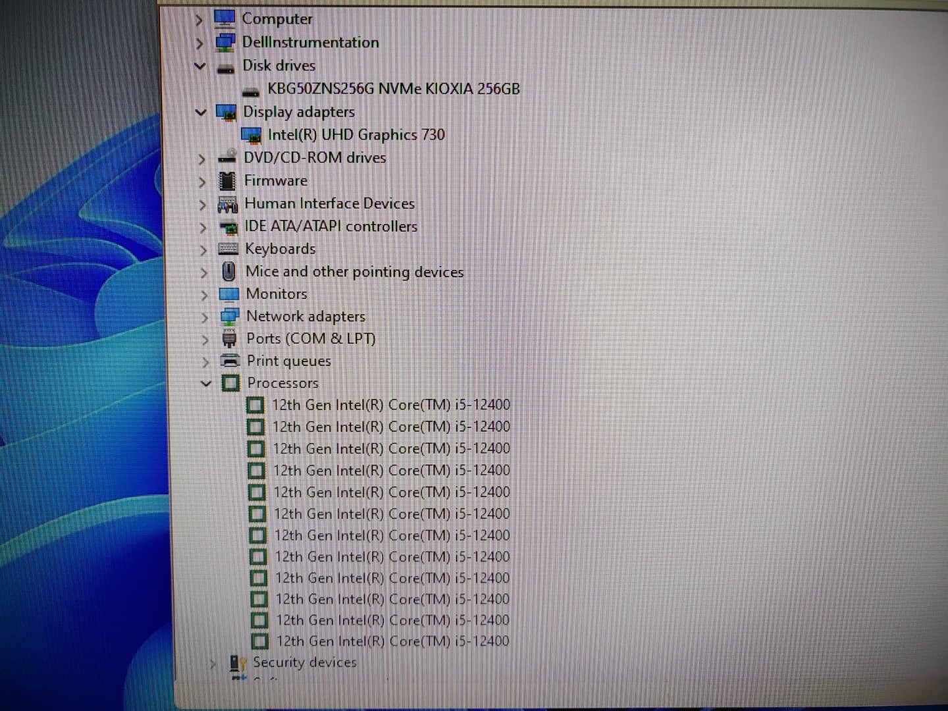Select DellInstrumentation label
This screenshot has height=711, width=948.
(x=311, y=42)
